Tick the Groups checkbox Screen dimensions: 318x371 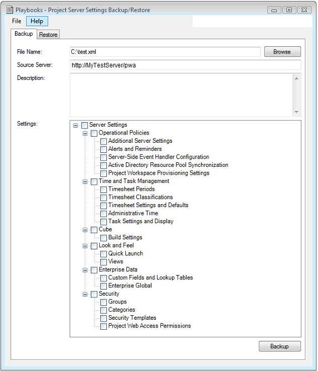pos(104,302)
